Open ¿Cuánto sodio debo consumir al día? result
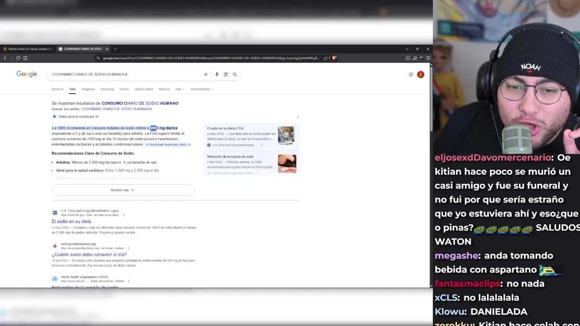Screen dimensions: 580x326 pyautogui.click(x=89, y=254)
